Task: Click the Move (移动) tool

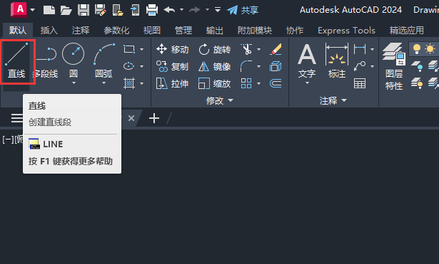Action: (x=173, y=49)
